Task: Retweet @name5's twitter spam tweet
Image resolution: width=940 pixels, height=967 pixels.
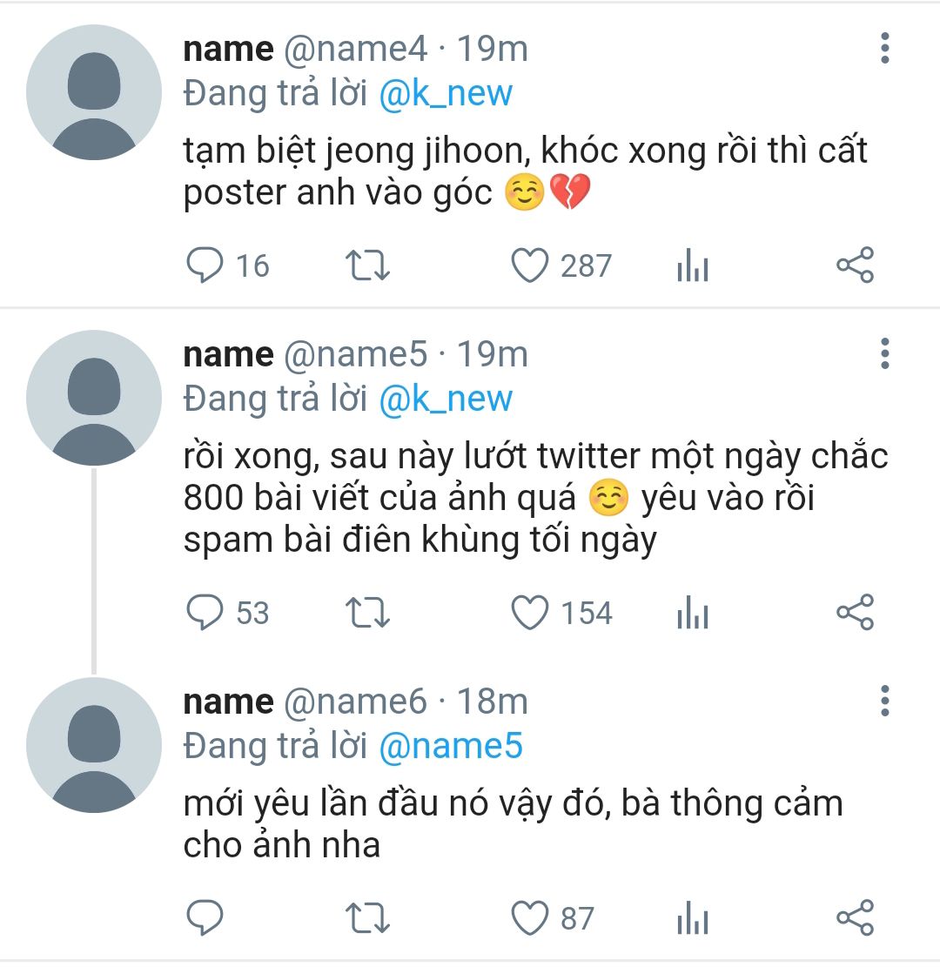Action: 367,613
